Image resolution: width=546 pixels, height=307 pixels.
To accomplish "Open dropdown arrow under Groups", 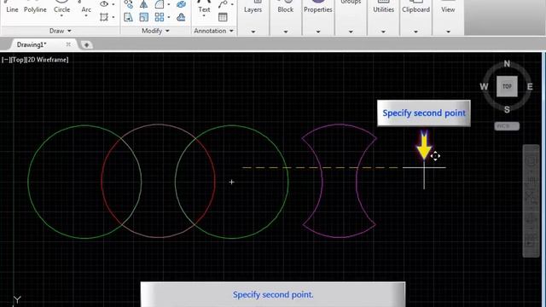I will [351, 32].
